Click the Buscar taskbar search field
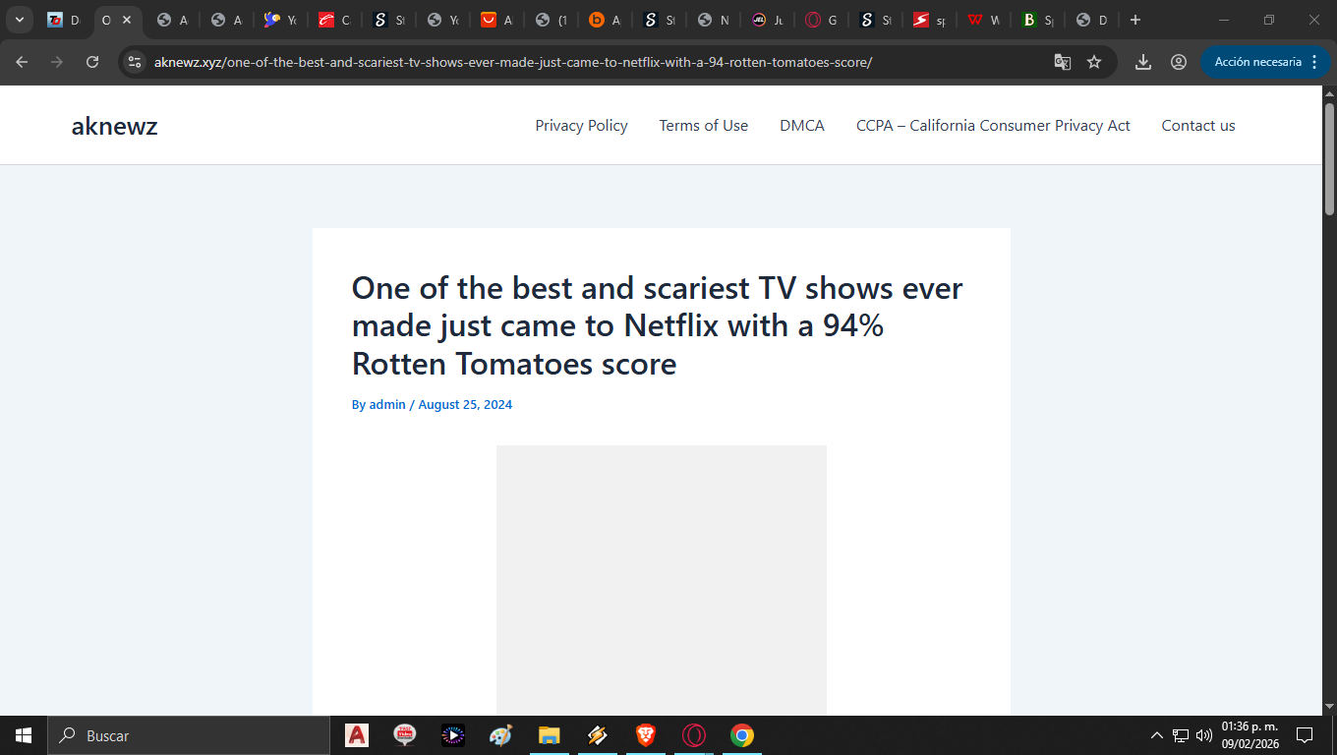Screen dimensions: 1337x755 click(187, 735)
